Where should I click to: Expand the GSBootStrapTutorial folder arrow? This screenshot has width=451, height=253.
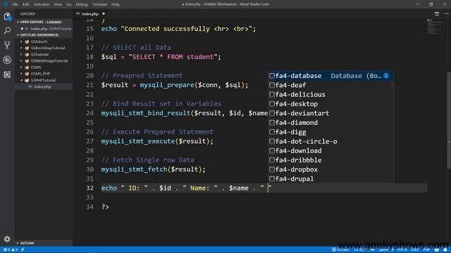click(21, 48)
